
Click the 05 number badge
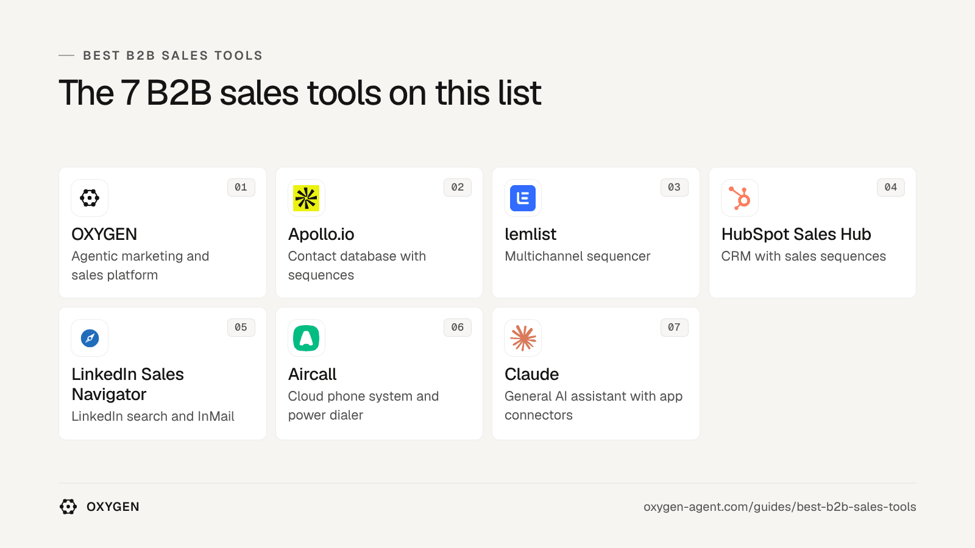click(241, 328)
